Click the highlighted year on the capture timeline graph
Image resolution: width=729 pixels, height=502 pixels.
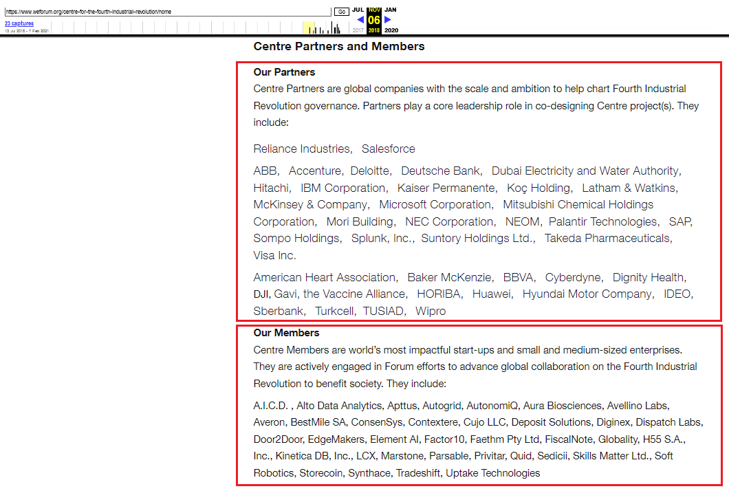pos(309,28)
